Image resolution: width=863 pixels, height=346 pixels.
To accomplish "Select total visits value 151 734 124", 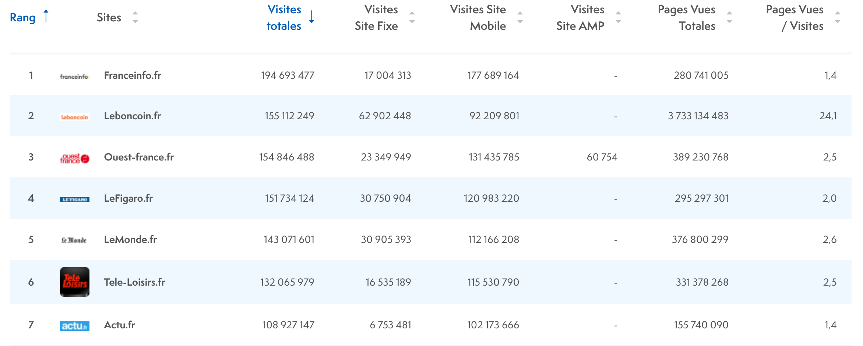I will (x=289, y=198).
